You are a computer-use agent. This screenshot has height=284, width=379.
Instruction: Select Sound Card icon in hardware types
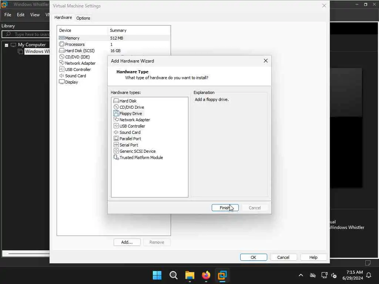pos(116,132)
